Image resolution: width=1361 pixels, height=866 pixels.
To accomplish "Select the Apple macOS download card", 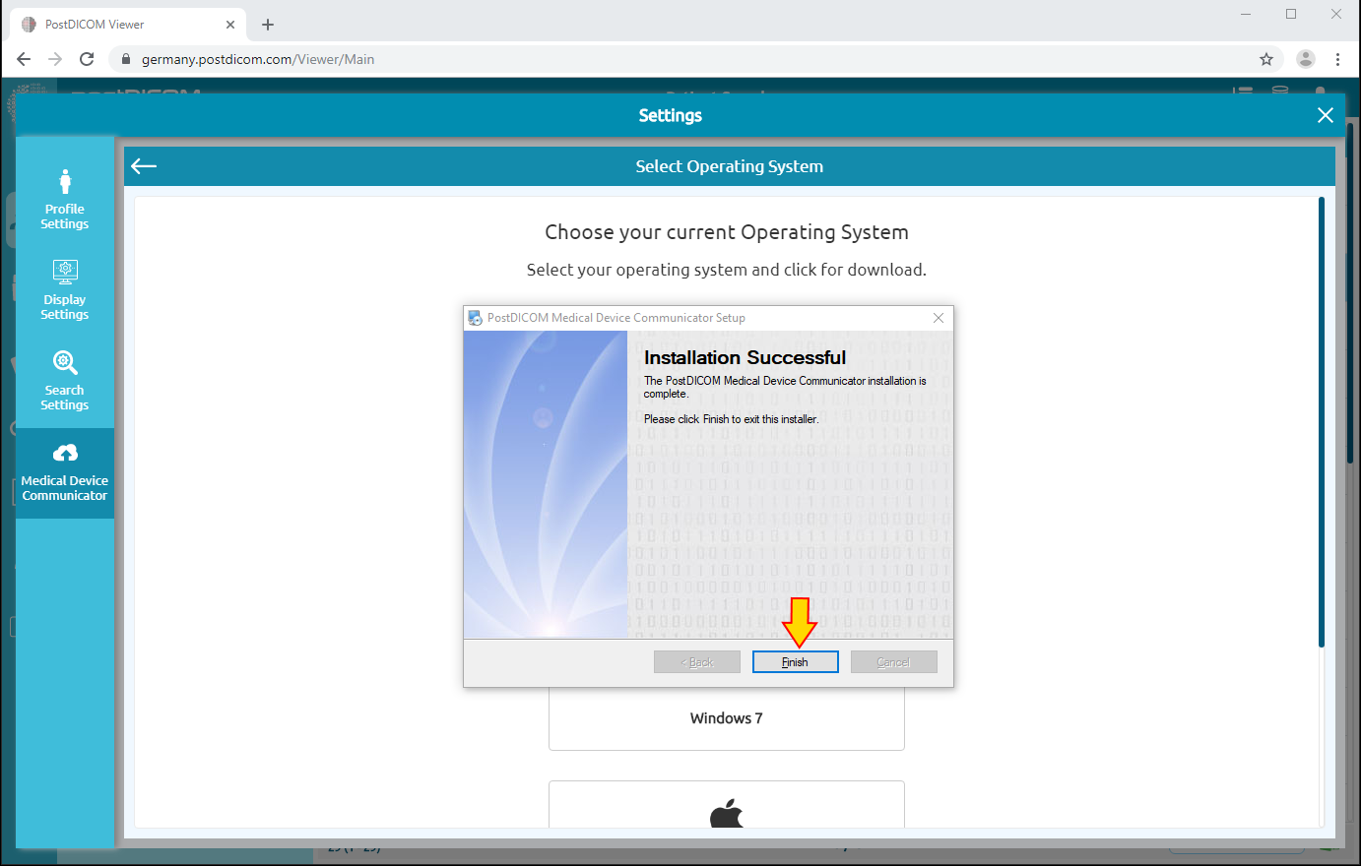I will click(x=727, y=805).
